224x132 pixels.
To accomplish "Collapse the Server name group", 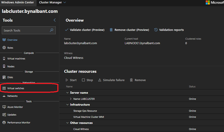I will pos(67,93).
